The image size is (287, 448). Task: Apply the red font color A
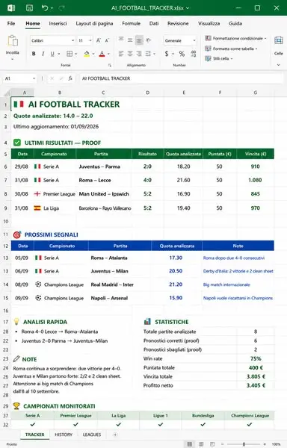pyautogui.click(x=102, y=54)
